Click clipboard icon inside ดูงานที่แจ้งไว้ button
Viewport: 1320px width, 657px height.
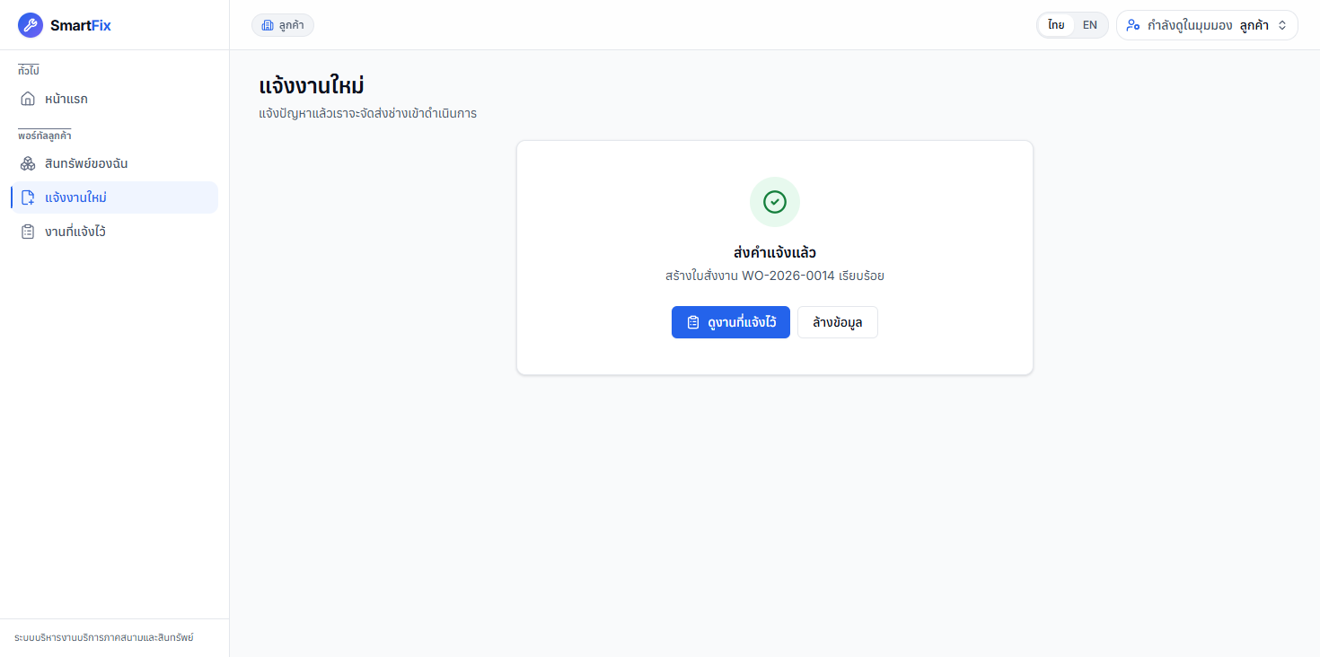tap(693, 322)
